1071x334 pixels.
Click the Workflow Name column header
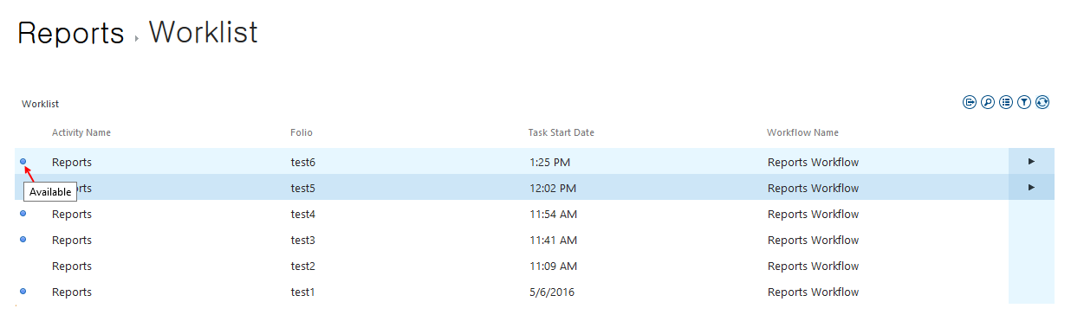click(x=802, y=132)
